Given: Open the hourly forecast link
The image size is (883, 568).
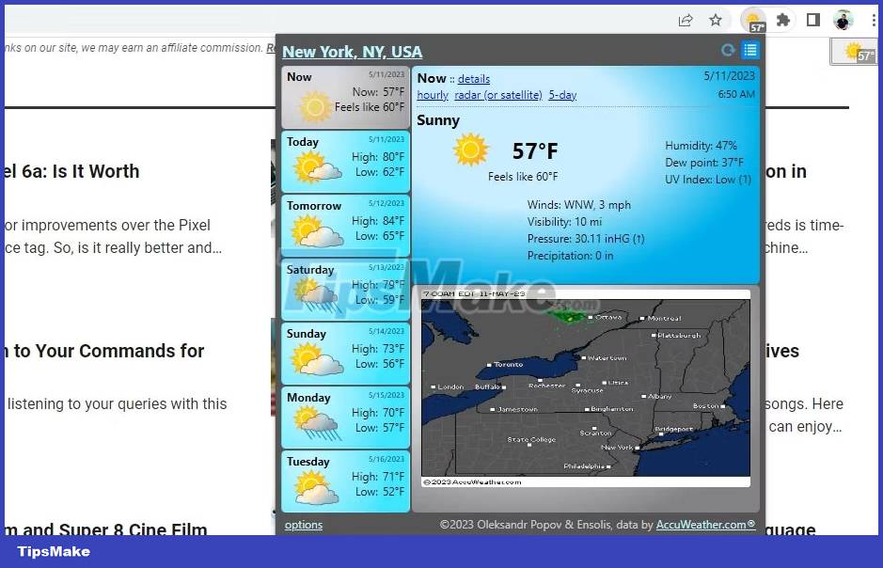Looking at the screenshot, I should click(432, 95).
